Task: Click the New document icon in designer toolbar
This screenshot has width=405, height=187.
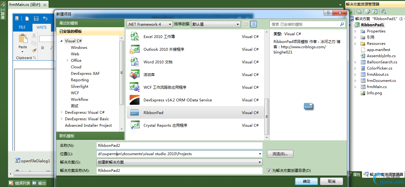Action: tap(27, 19)
